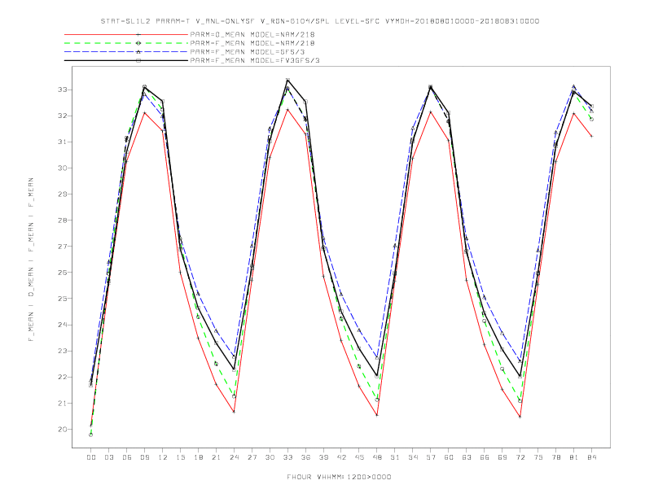Click x-axis forecast hour 09
Viewport: 645px width, 498px height.
[x=144, y=457]
